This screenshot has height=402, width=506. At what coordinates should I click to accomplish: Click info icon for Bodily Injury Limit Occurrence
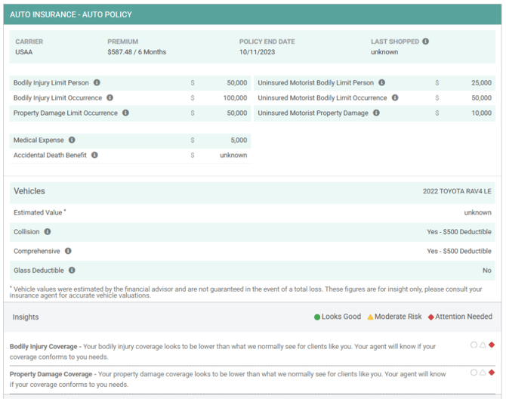click(110, 97)
